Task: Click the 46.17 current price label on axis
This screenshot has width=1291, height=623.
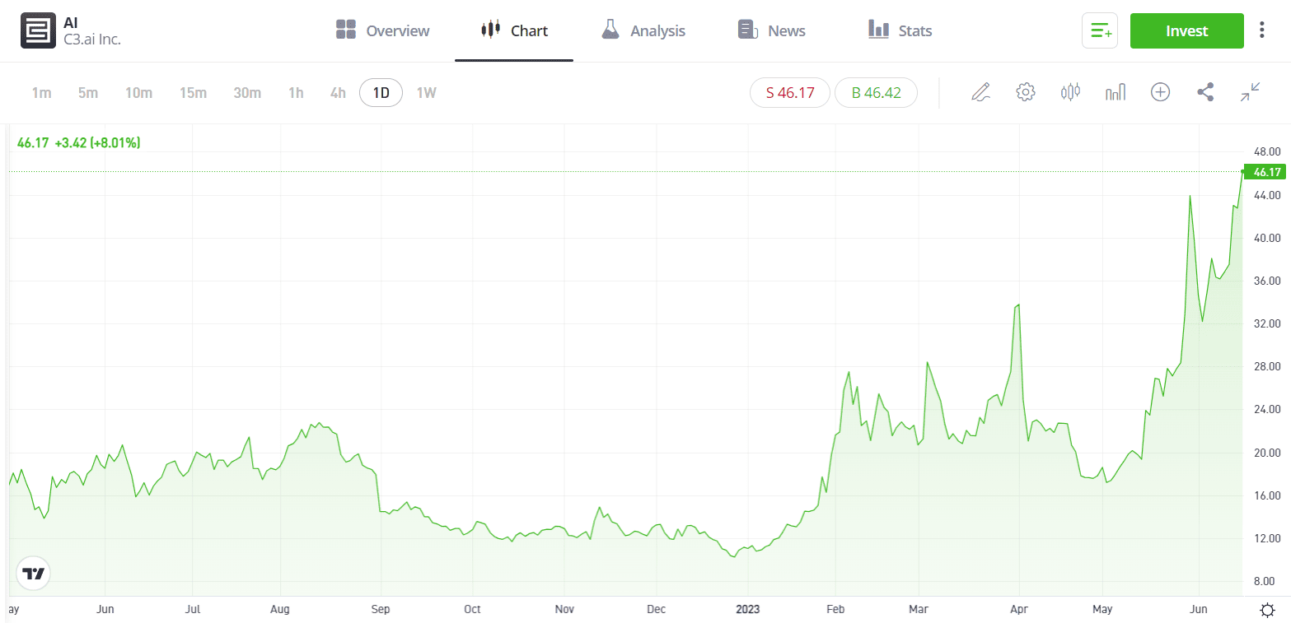Action: [1266, 172]
